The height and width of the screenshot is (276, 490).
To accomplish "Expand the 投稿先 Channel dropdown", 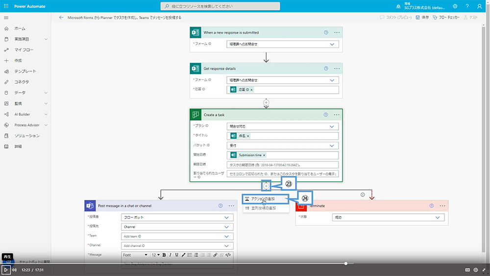I will (x=226, y=227).
